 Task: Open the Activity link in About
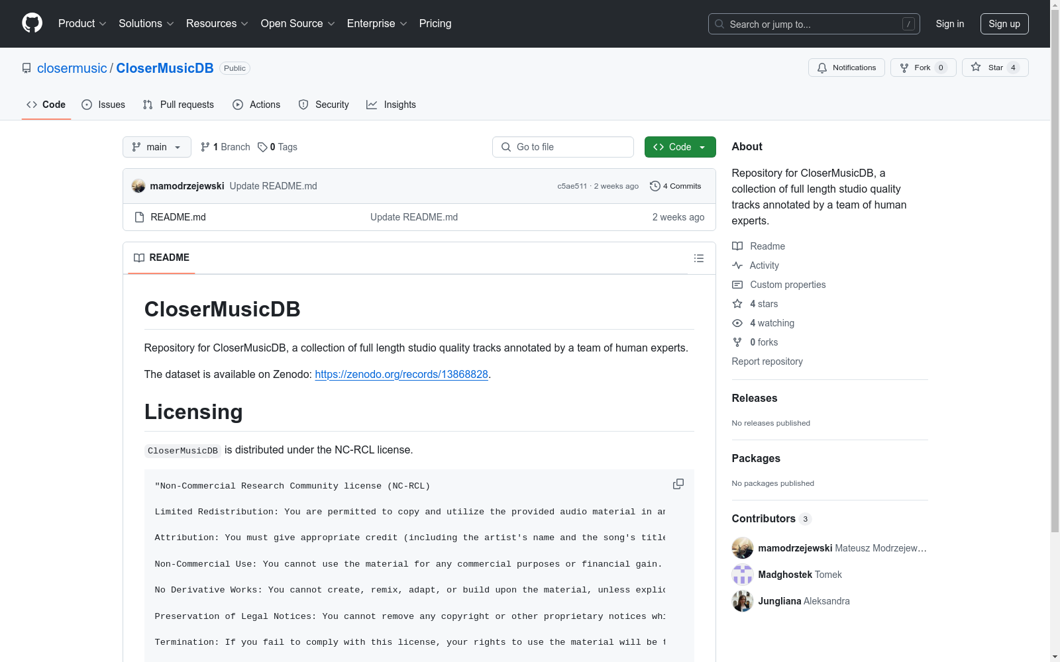[755, 265]
